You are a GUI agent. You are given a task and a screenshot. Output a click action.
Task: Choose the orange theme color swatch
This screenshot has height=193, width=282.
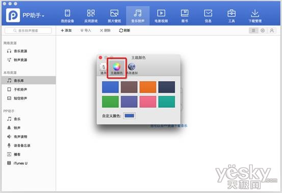tap(148, 87)
